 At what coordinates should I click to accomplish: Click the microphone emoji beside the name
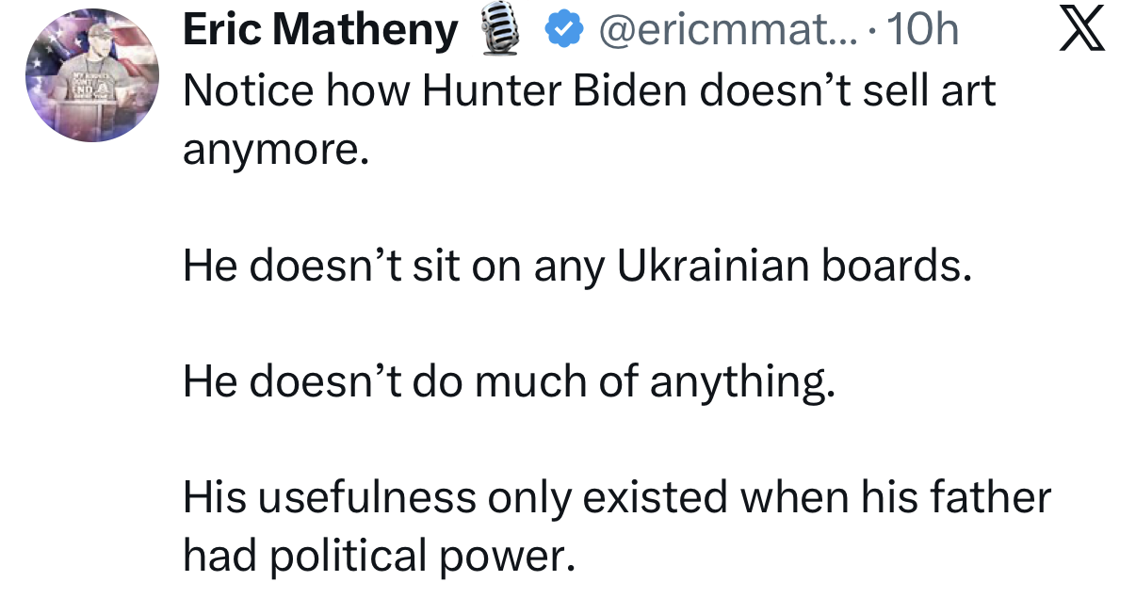(x=501, y=31)
